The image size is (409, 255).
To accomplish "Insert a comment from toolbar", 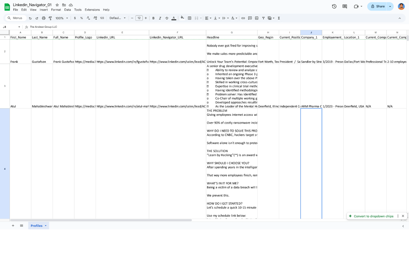I will coord(250,18).
